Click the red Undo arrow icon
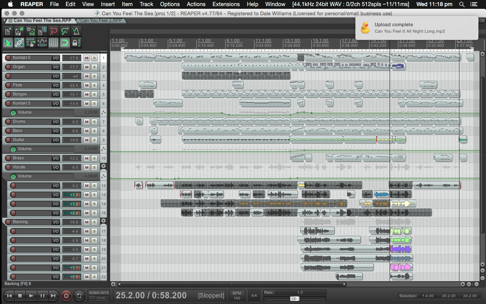This screenshot has width=486, height=304. 54,31
